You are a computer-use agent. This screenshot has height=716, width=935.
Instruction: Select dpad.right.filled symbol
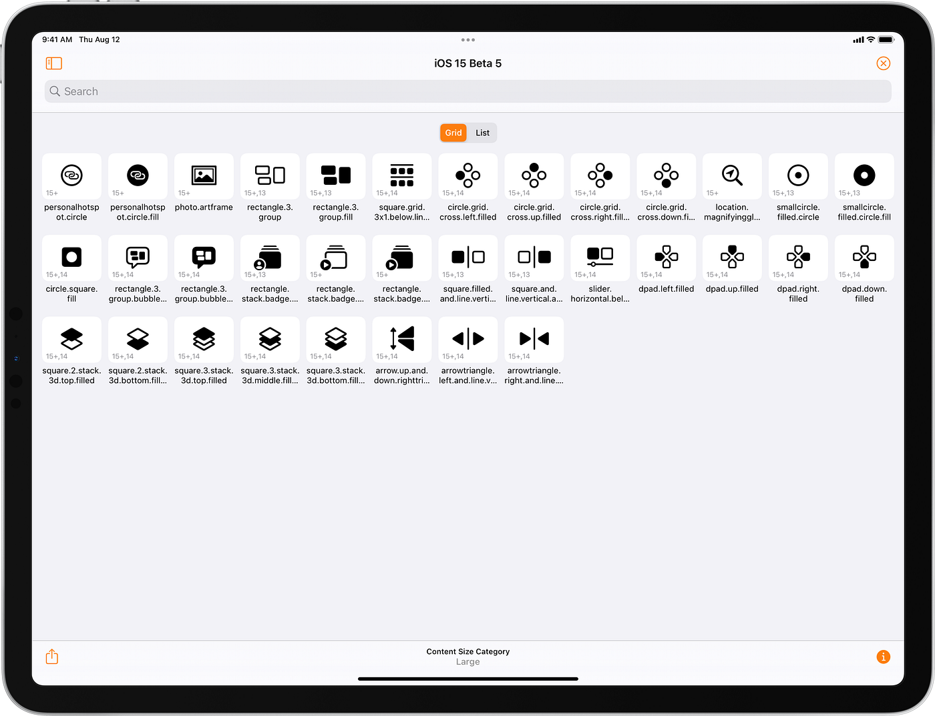point(798,258)
